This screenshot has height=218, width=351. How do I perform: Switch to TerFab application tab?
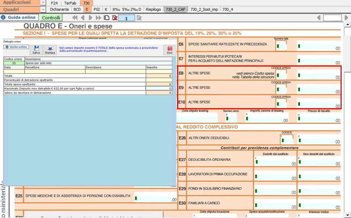[x=70, y=3]
